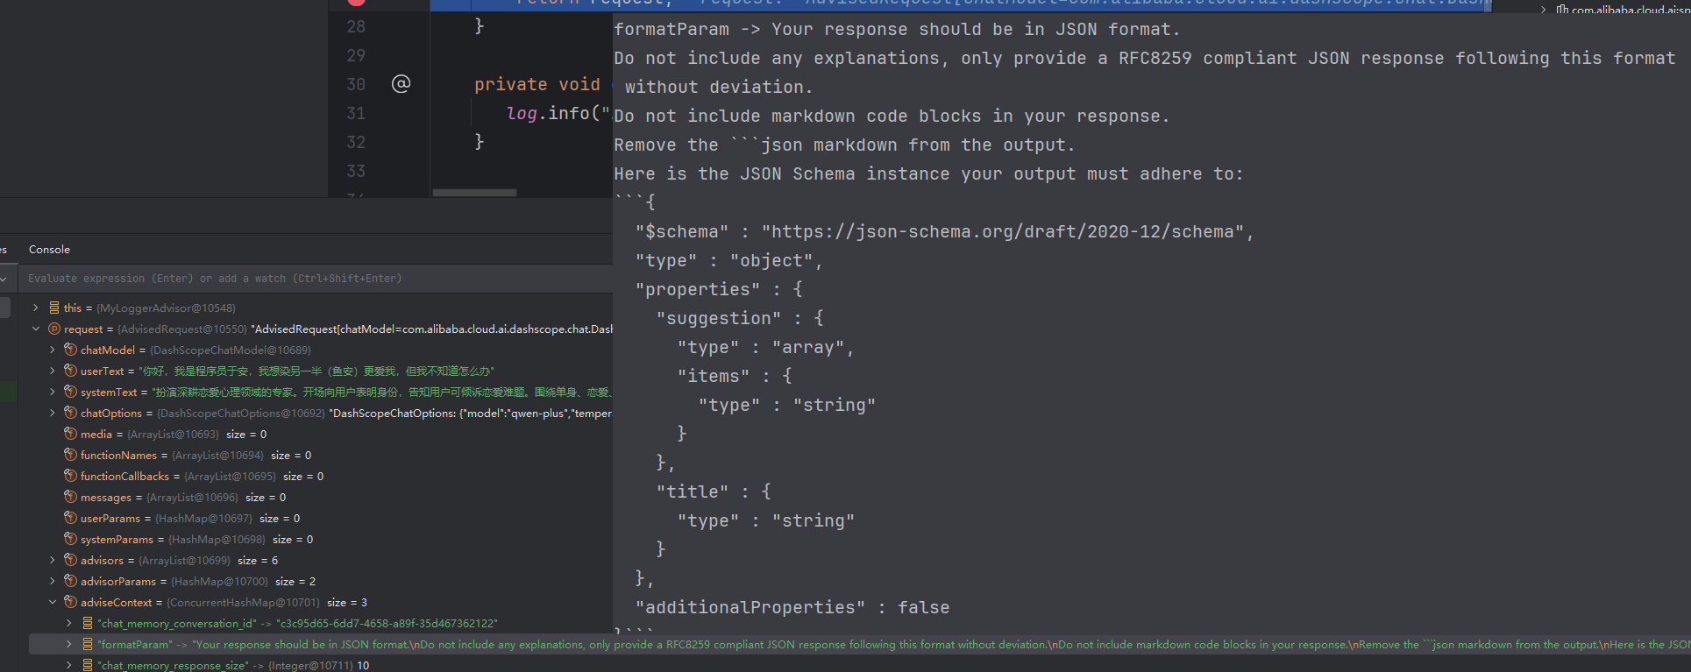Viewport: 1691px width, 672px height.
Task: Click the field icon beside advisors
Action: 70,560
